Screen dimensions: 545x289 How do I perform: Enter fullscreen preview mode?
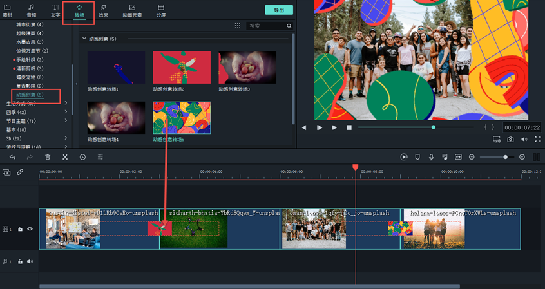537,140
